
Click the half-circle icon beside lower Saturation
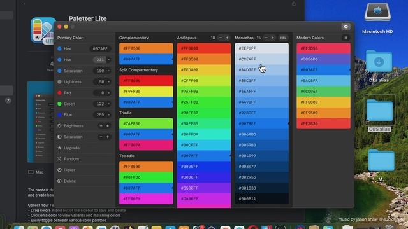pos(59,137)
